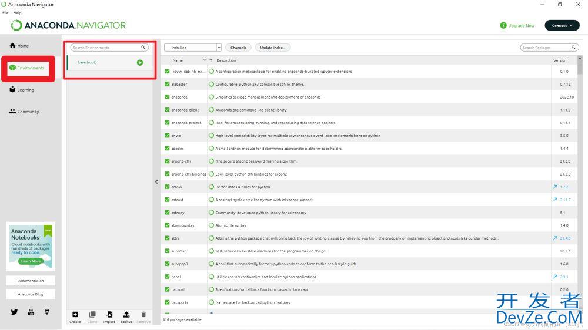588x330 pixels.
Task: Open the Learning section
Action: pyautogui.click(x=22, y=90)
